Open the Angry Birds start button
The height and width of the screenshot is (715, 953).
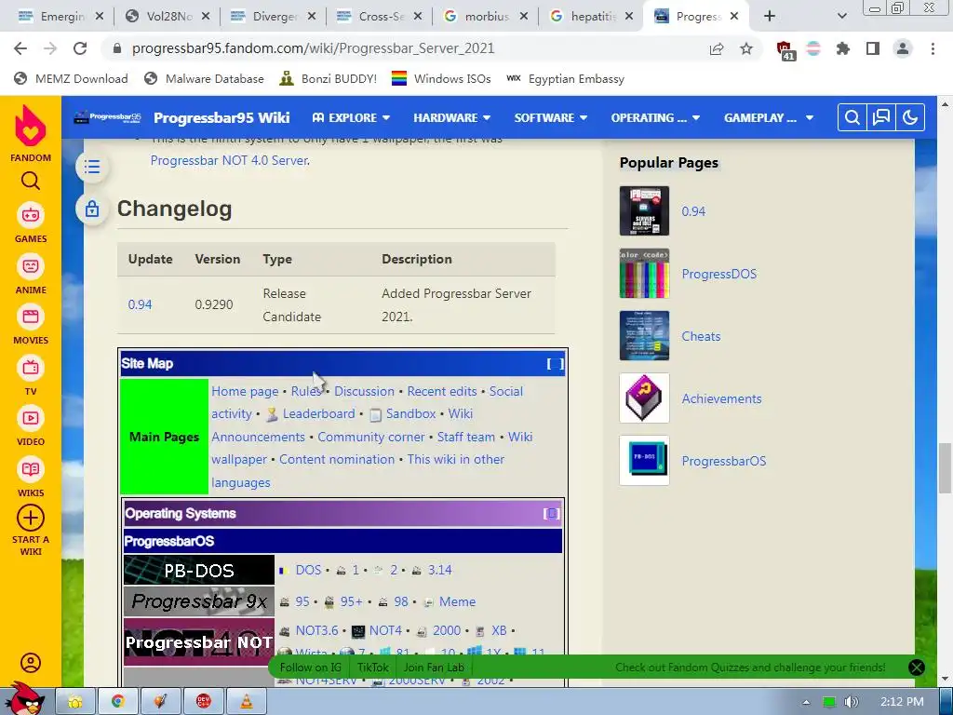(x=23, y=699)
